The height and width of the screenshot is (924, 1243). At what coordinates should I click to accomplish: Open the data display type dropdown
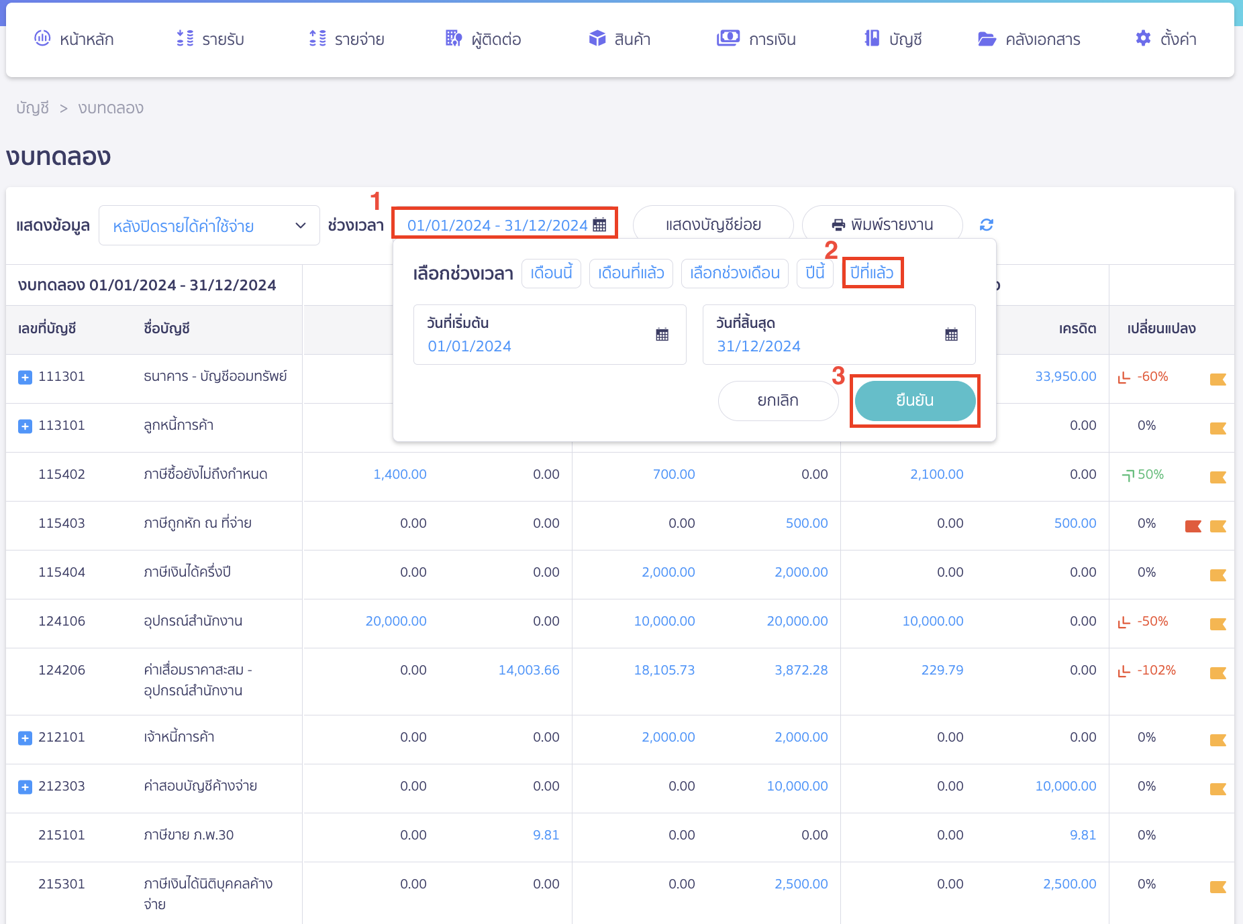pyautogui.click(x=209, y=226)
